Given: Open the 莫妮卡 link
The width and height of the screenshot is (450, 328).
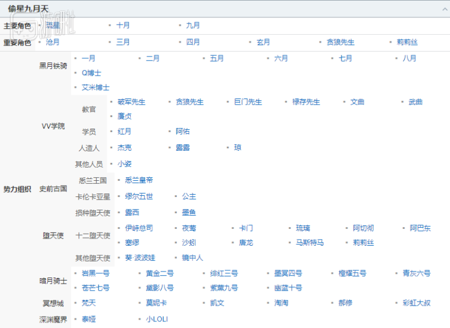Looking at the screenshot, I should (x=157, y=303).
